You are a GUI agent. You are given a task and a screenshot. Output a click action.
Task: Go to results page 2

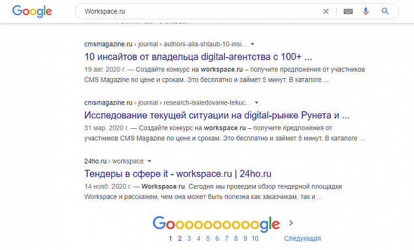tap(180, 238)
